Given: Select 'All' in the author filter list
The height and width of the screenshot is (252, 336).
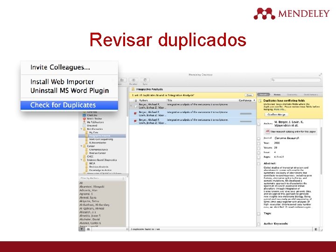Looking at the screenshot, I should click(x=81, y=183).
